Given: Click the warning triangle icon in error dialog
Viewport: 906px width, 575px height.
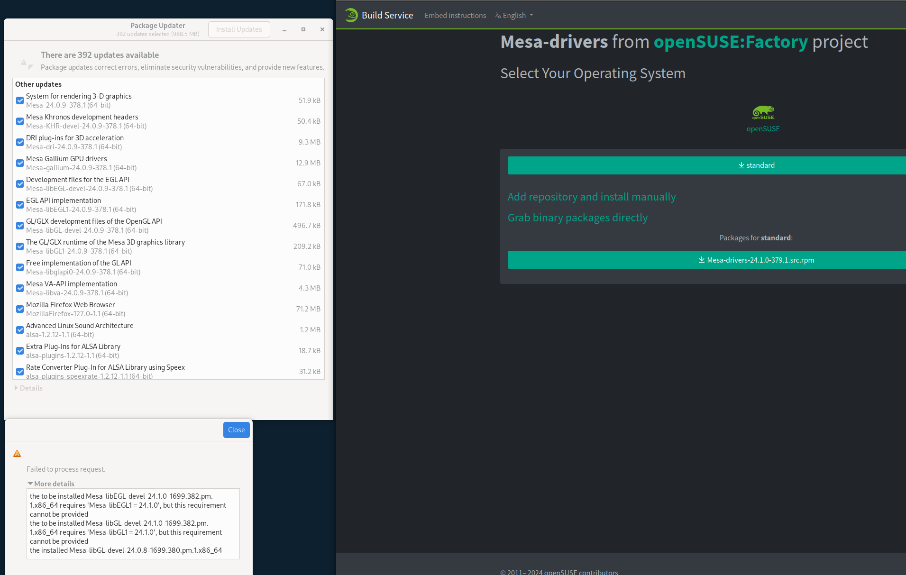Looking at the screenshot, I should tap(17, 454).
